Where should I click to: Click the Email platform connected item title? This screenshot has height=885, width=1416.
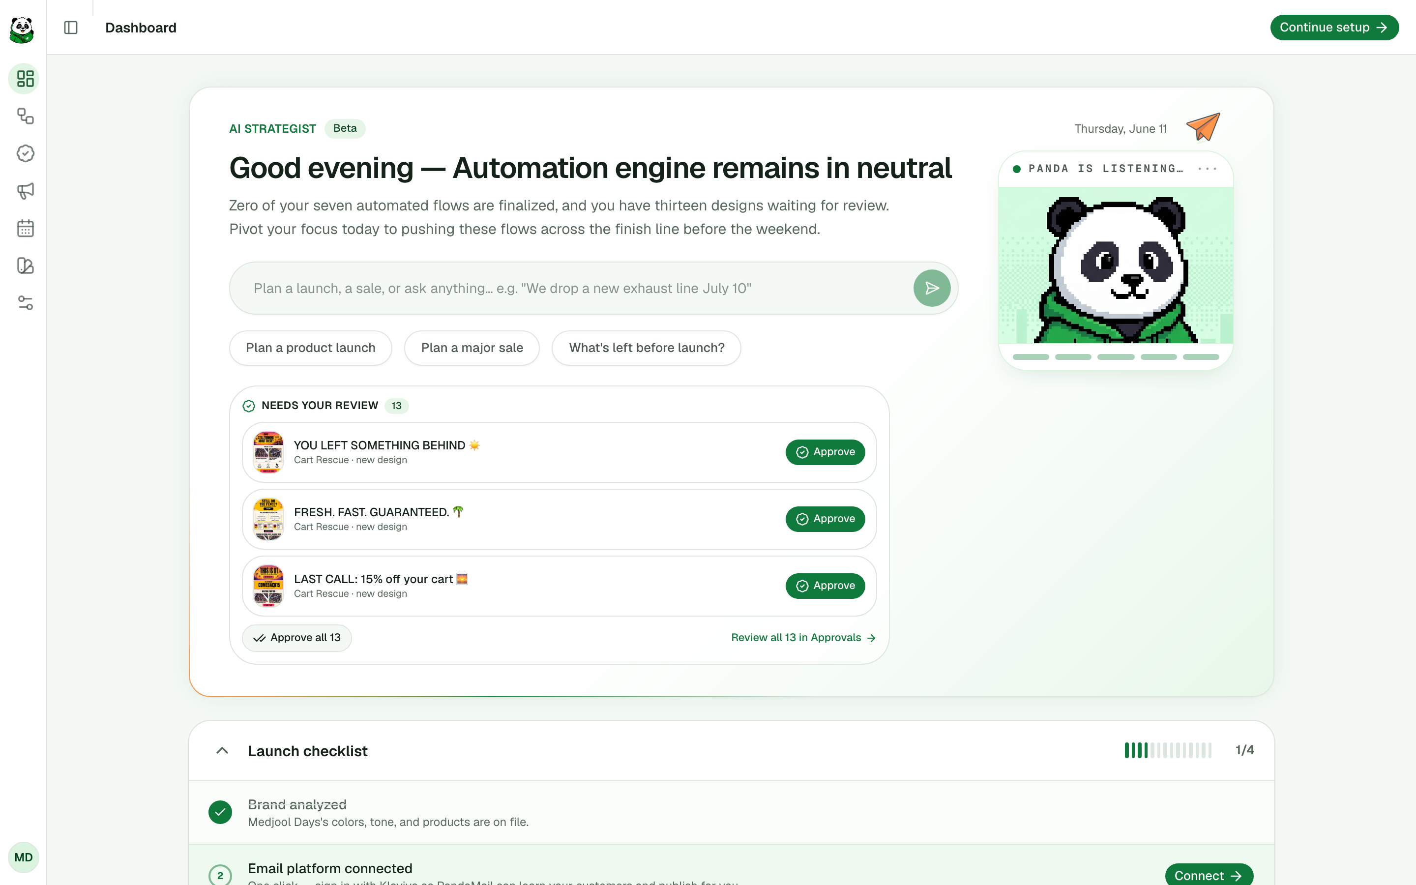click(330, 868)
